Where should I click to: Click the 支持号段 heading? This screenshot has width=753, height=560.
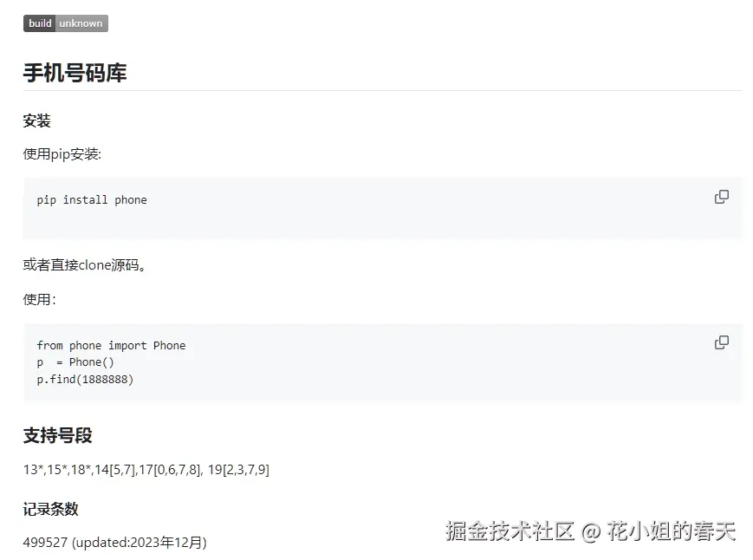coord(58,435)
